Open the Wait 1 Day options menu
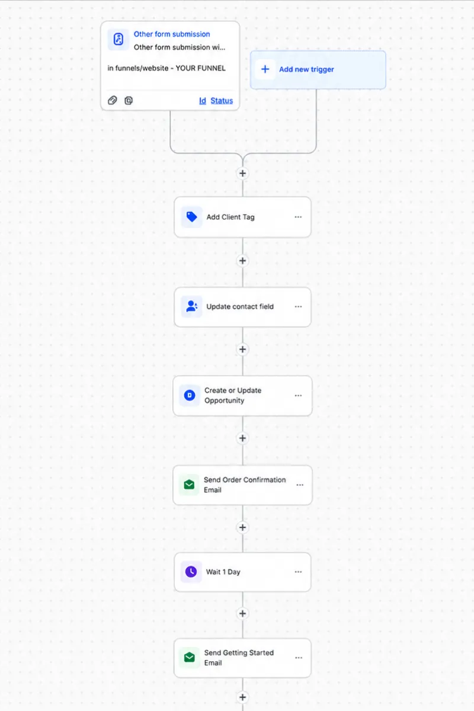Screen dimensions: 474x711 298,572
